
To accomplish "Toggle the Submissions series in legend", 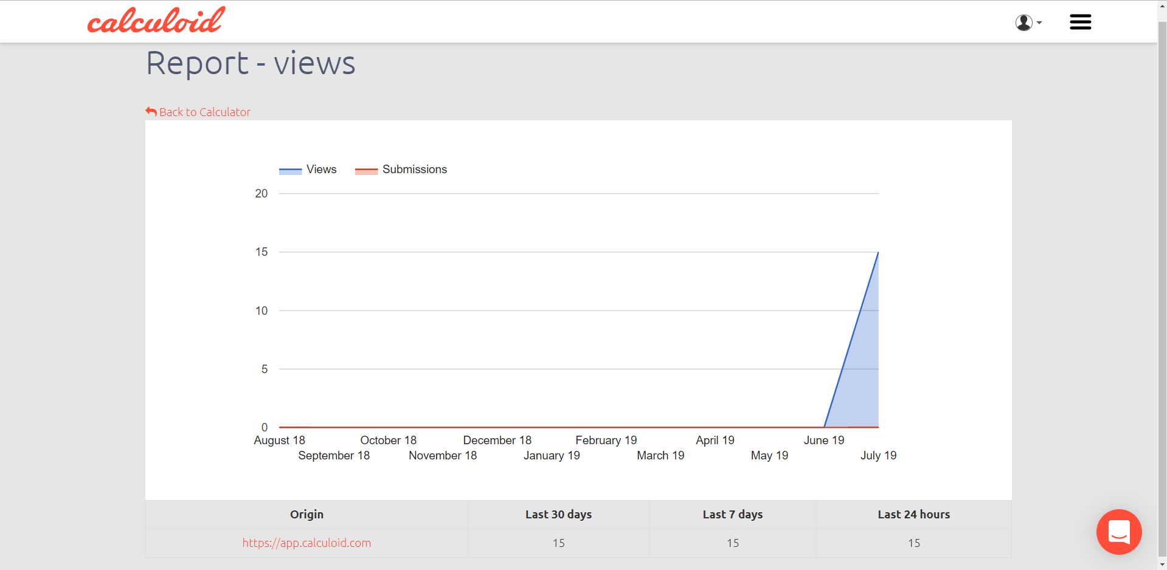I will pos(401,170).
